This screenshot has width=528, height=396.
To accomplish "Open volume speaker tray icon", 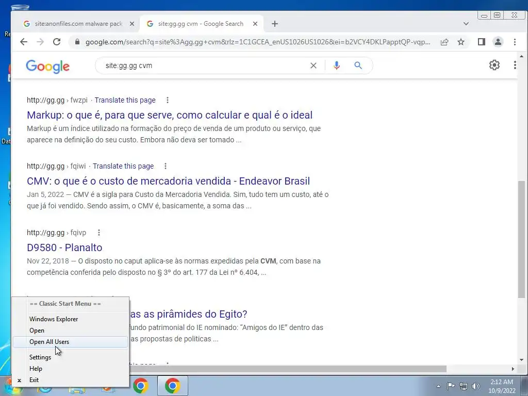I will pyautogui.click(x=476, y=386).
